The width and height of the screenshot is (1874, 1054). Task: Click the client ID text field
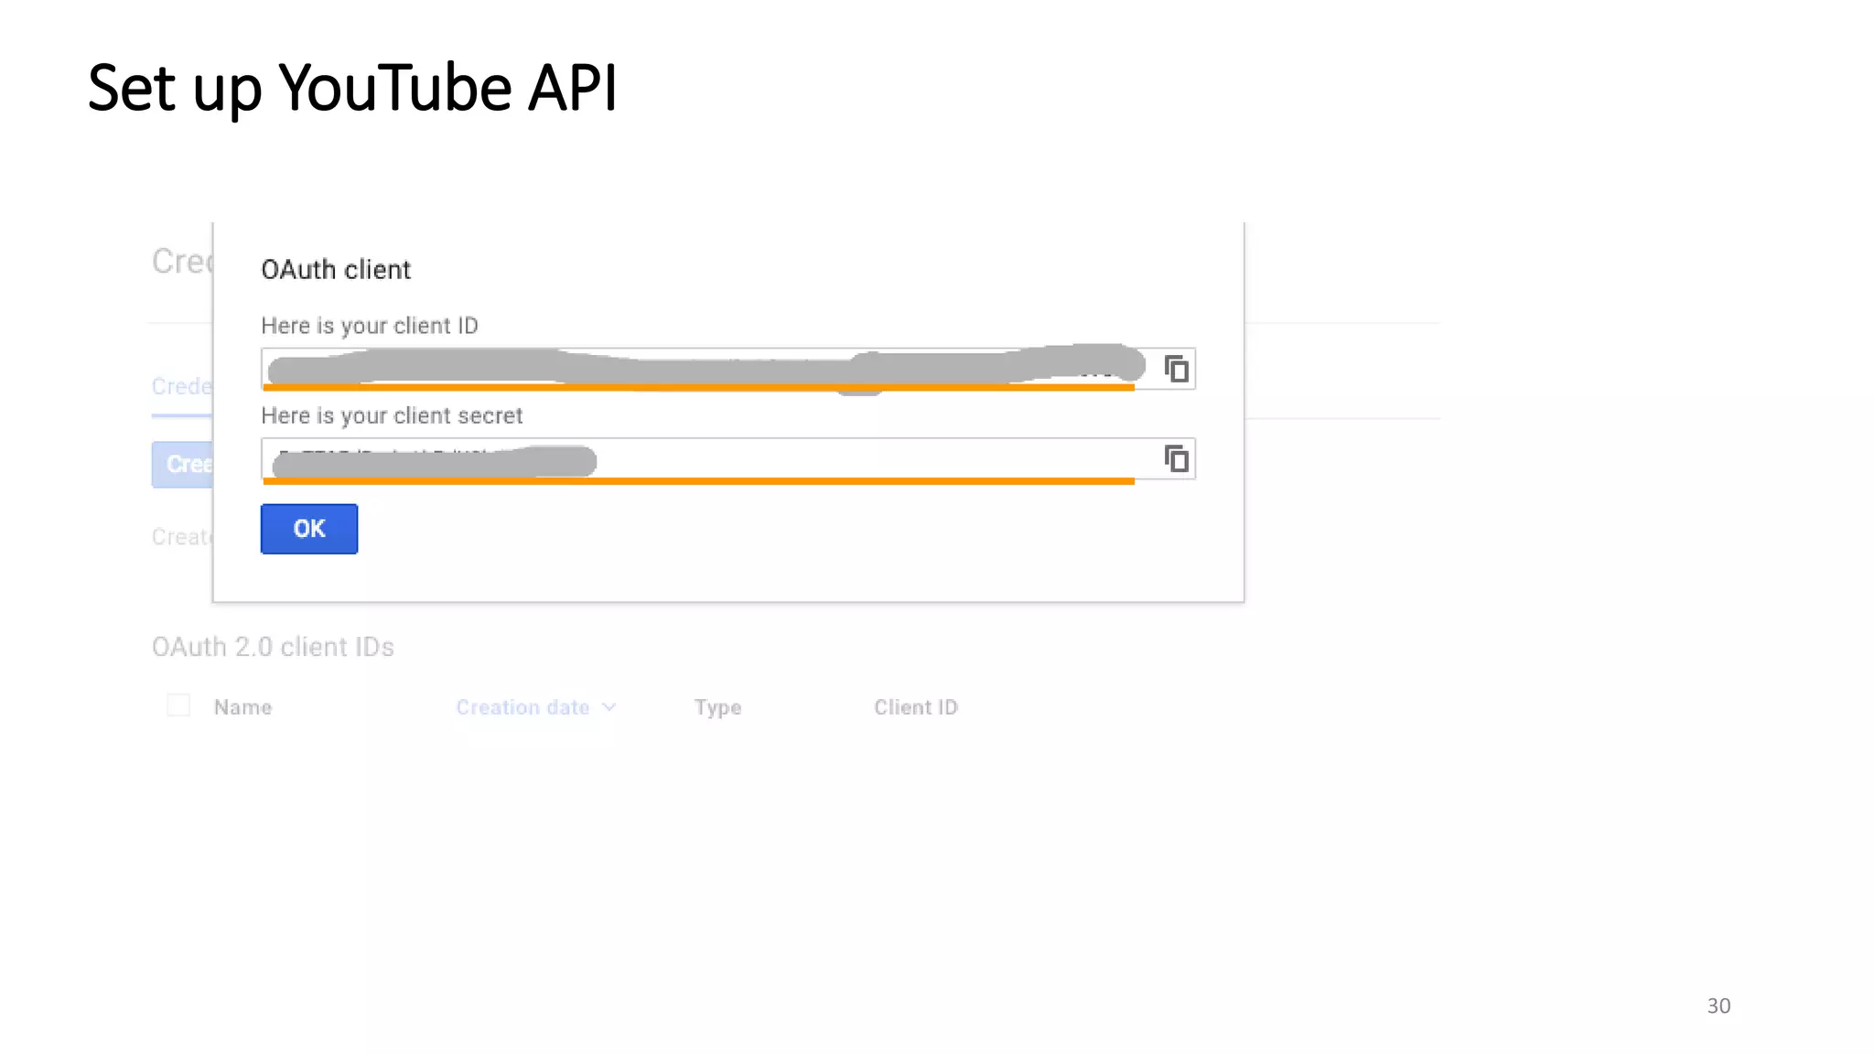(x=727, y=369)
